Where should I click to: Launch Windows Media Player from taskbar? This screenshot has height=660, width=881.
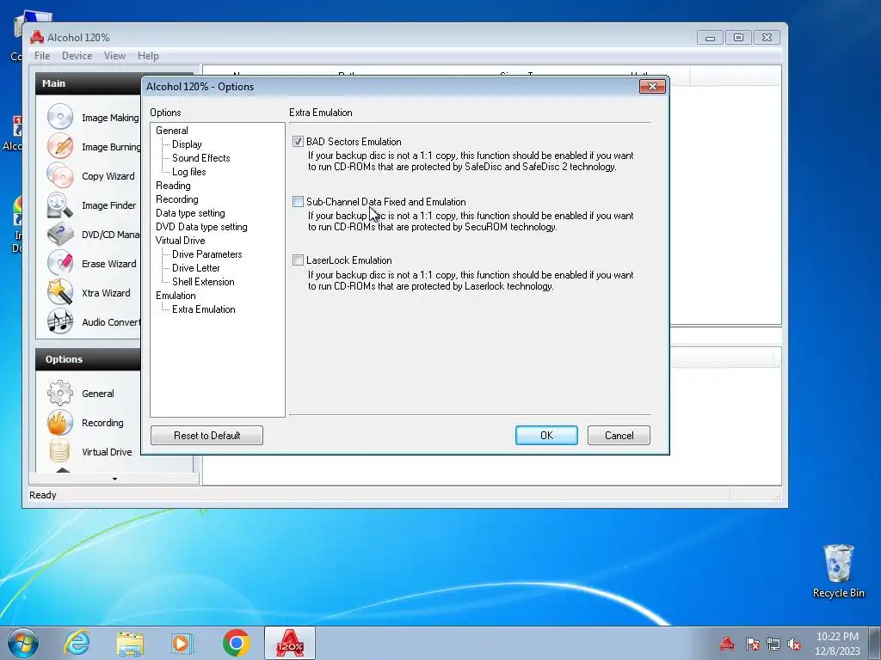point(182,643)
